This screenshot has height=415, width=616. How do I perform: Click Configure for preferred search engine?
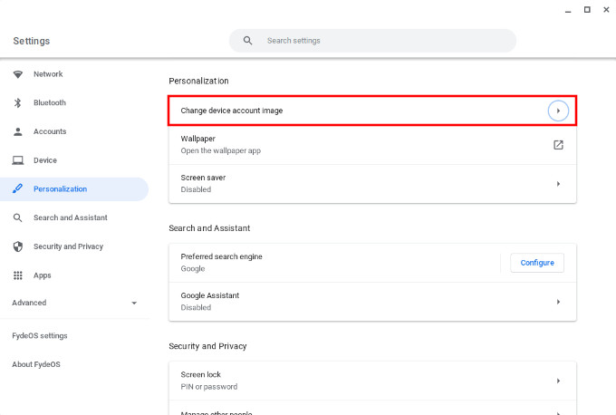(537, 263)
